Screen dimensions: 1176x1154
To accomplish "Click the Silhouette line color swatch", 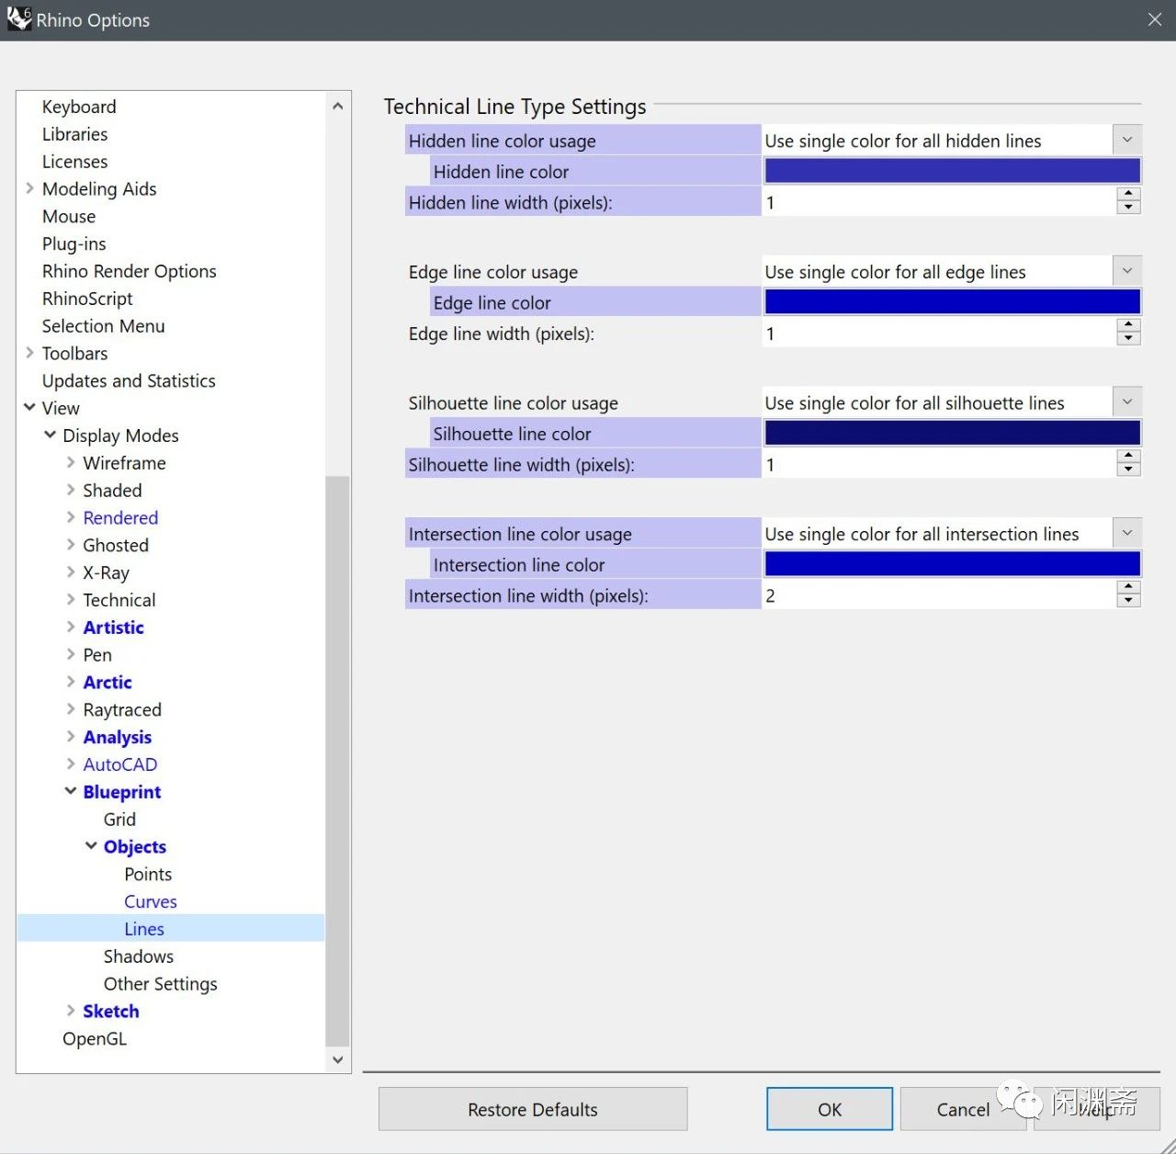I will tap(953, 434).
